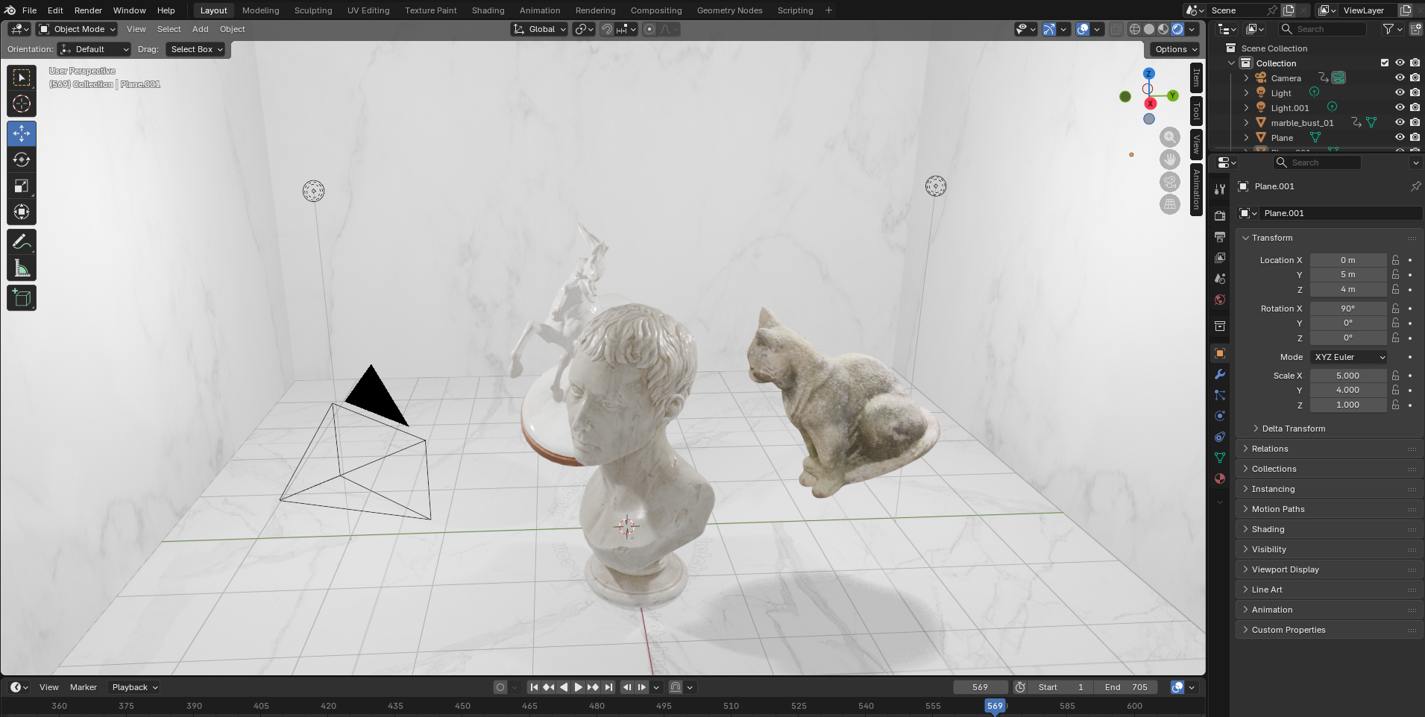Switch to the Shading workspace tab
Image resolution: width=1425 pixels, height=717 pixels.
488,10
